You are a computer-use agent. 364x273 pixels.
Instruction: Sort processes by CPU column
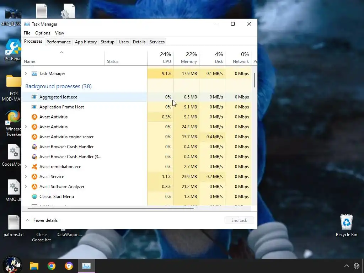coord(160,58)
